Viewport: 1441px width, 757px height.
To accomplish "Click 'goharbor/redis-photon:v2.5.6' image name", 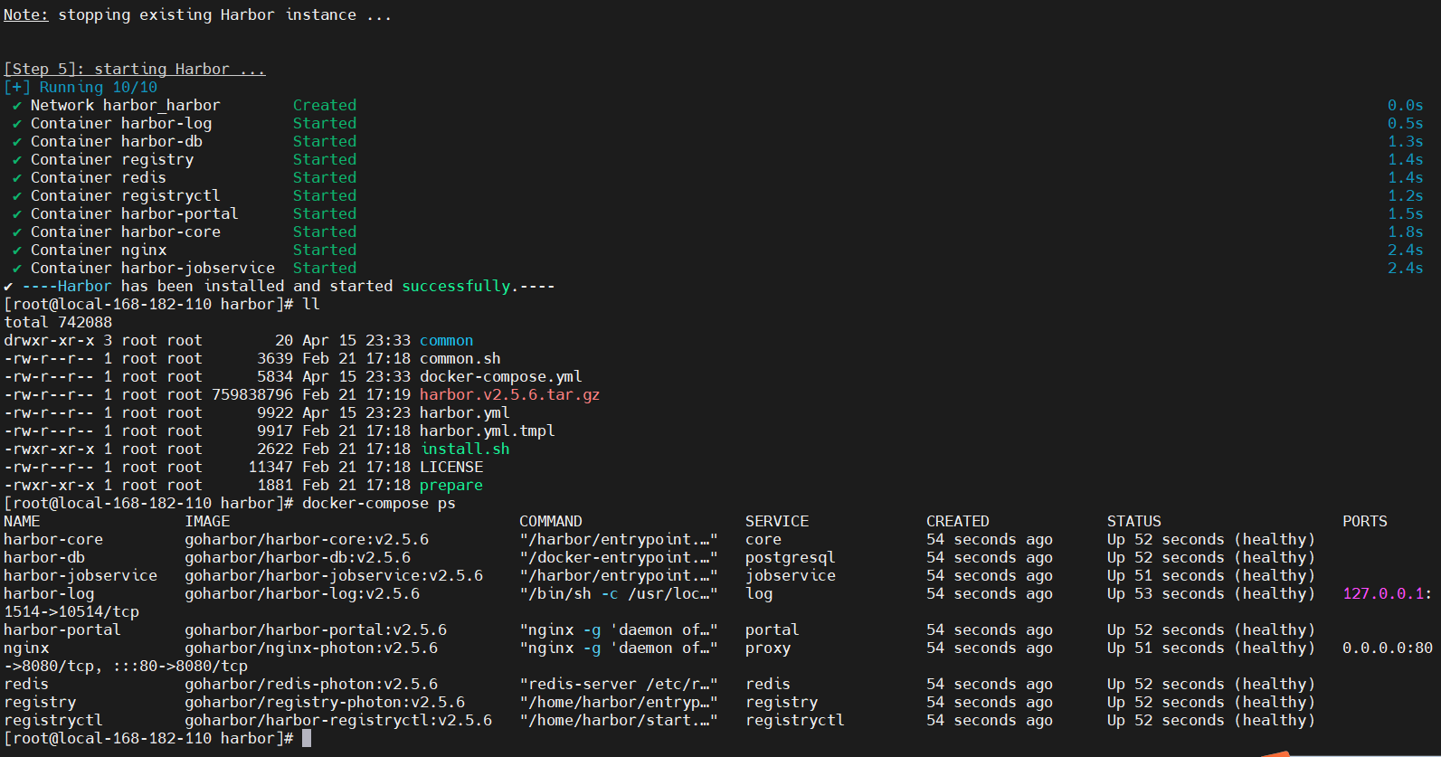I will click(311, 685).
